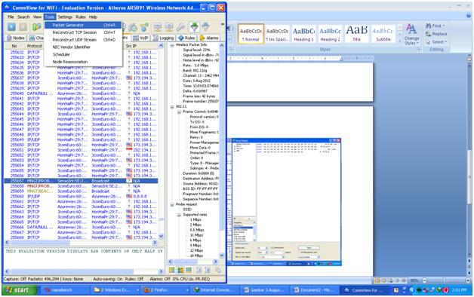Apply the Normal style in Word
The image size is (474, 297).
[x=251, y=34]
